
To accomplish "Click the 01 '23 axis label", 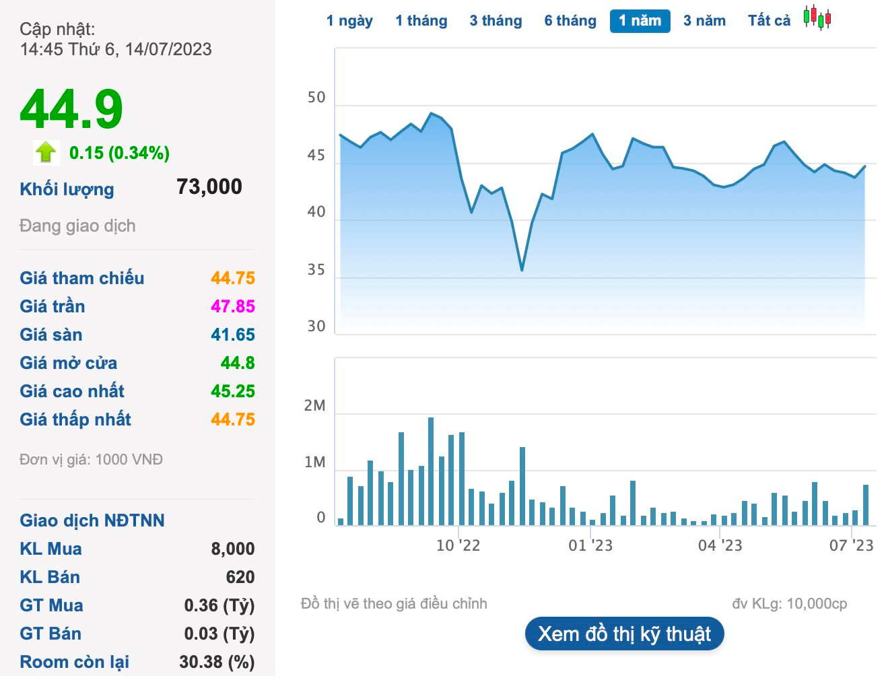I will pos(590,545).
